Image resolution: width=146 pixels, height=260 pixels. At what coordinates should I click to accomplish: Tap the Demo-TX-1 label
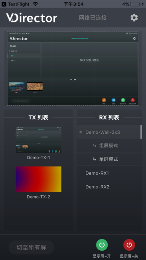coord(38,158)
